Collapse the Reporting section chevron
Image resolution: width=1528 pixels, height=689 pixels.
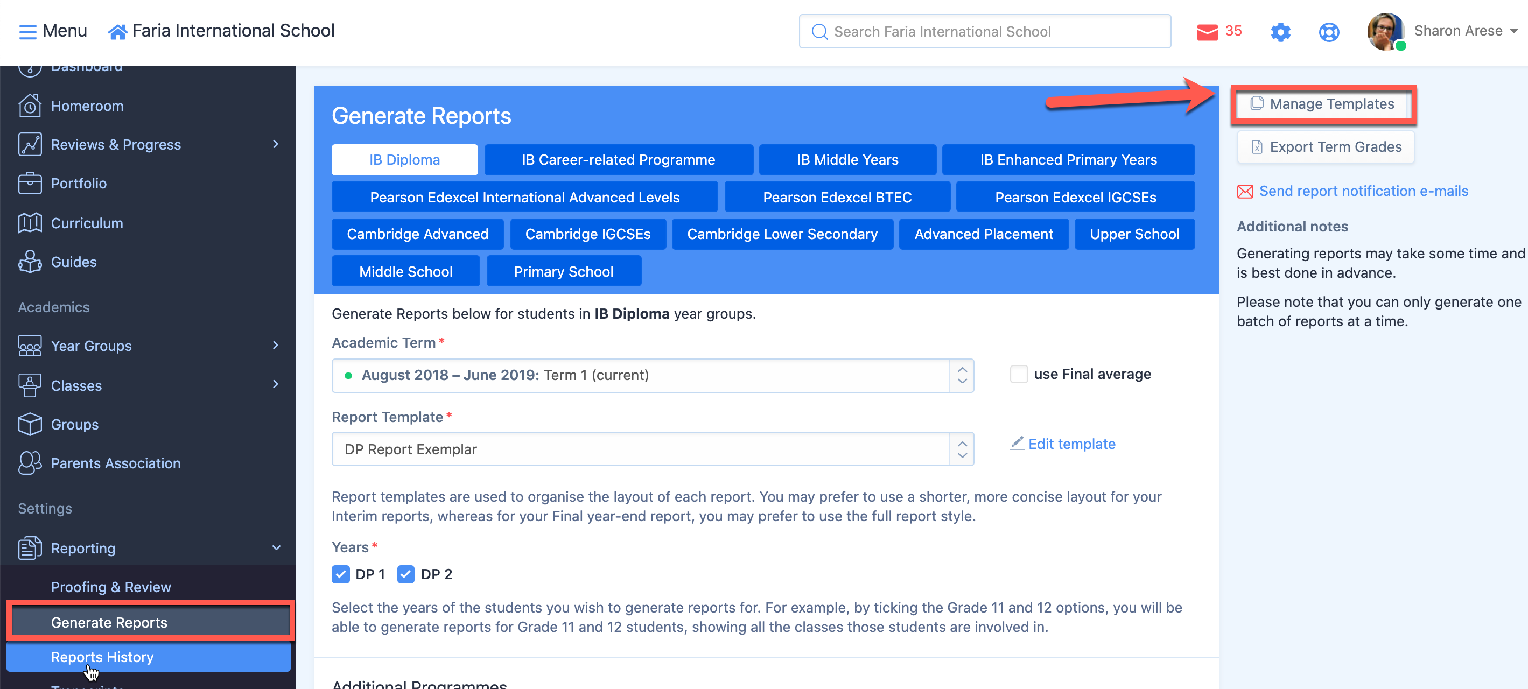pos(276,547)
